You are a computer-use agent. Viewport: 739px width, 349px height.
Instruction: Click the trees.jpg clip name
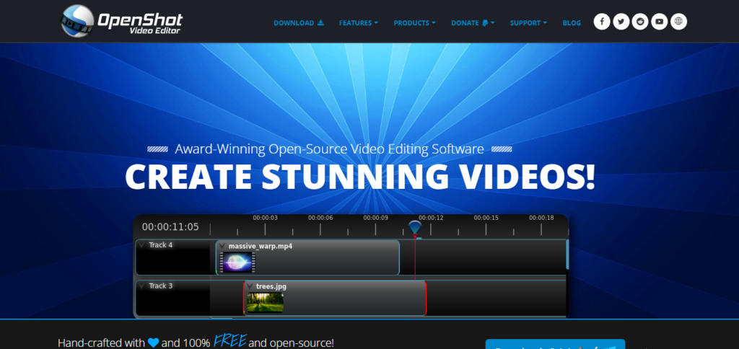pos(271,286)
